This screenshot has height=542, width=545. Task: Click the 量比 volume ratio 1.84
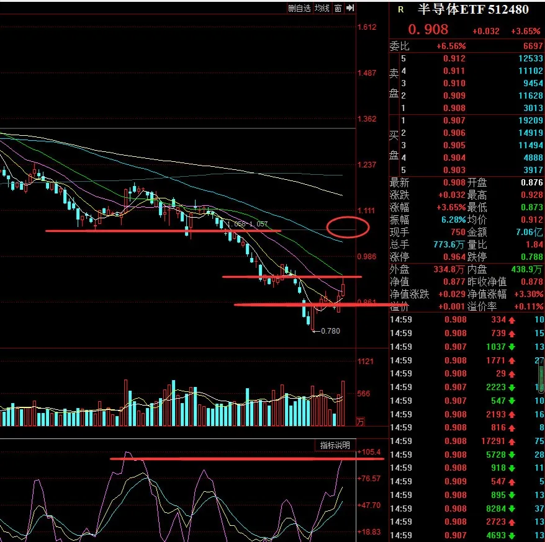tap(534, 245)
